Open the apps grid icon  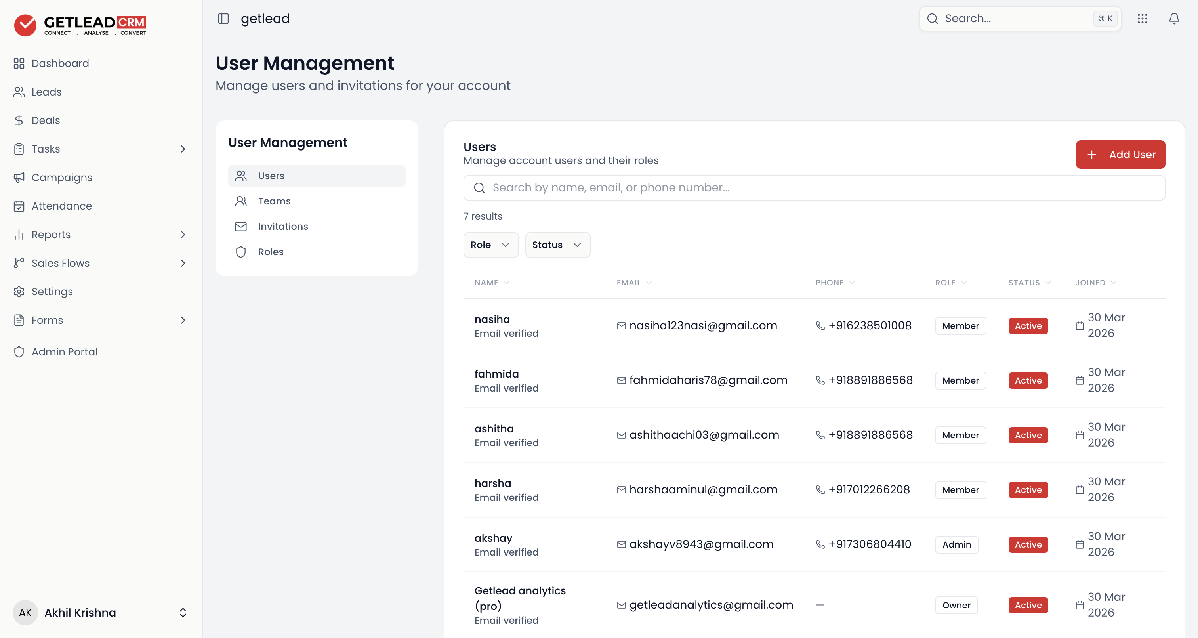[x=1142, y=19]
